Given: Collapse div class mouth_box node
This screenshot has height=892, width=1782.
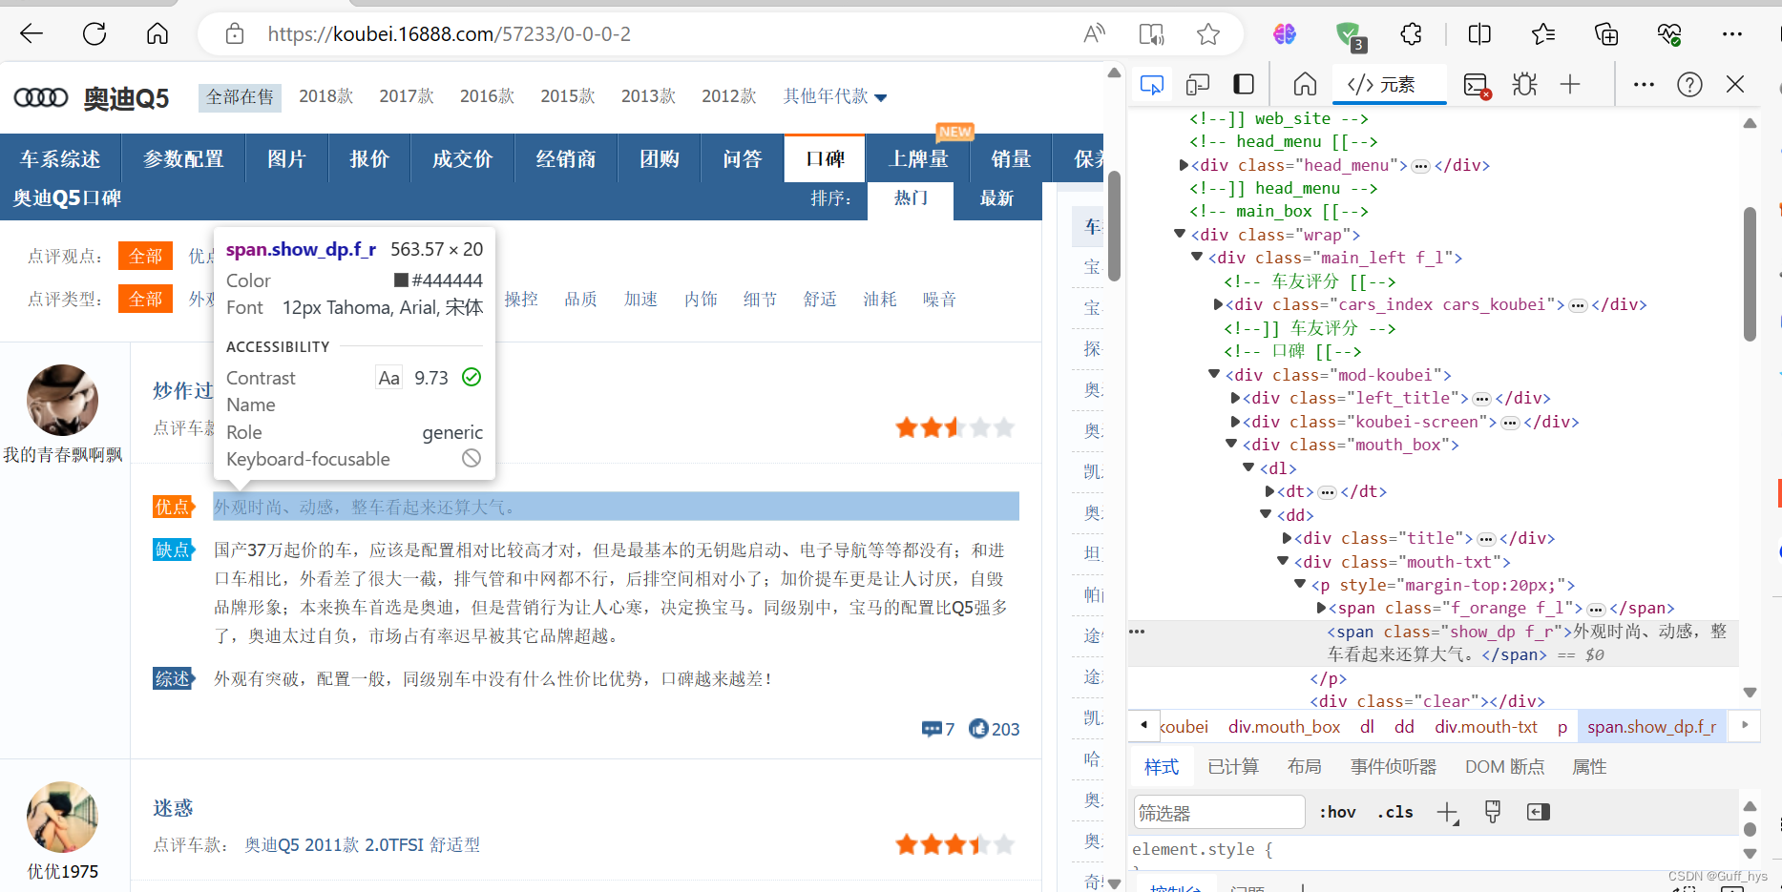Looking at the screenshot, I should pos(1231,445).
